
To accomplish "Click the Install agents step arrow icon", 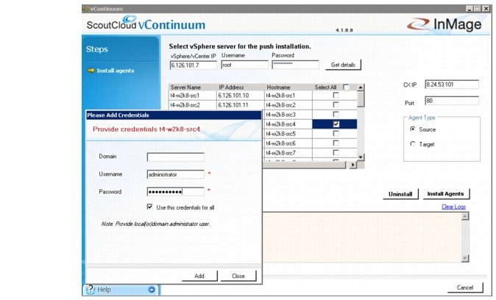I will 91,70.
